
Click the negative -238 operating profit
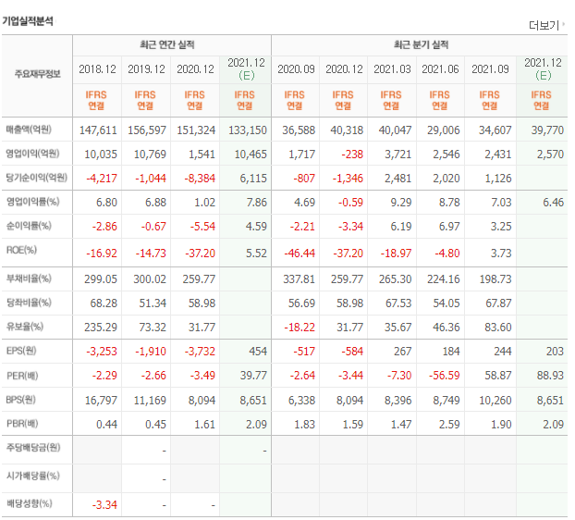point(352,155)
